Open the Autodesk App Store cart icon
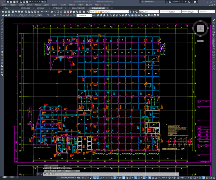Viewport: 216px width, 180px height. pyautogui.click(x=186, y=2)
